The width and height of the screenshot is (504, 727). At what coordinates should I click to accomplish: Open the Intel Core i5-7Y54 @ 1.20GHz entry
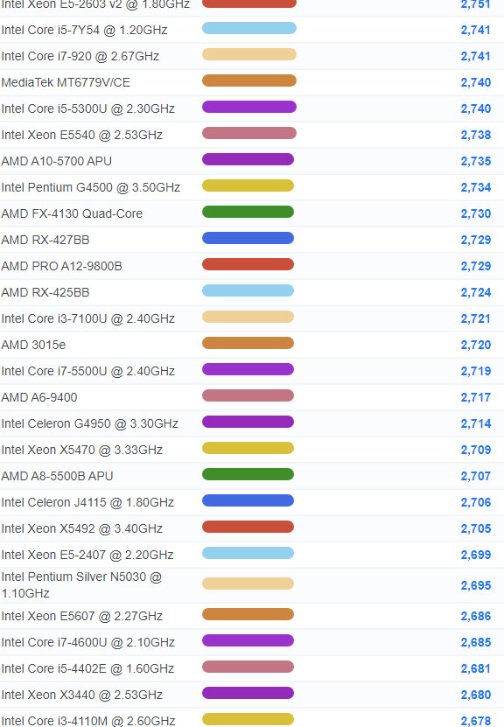84,30
